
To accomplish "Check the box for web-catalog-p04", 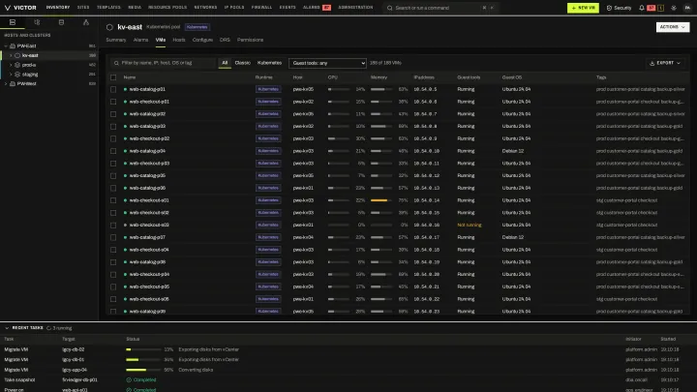I will tap(113, 151).
